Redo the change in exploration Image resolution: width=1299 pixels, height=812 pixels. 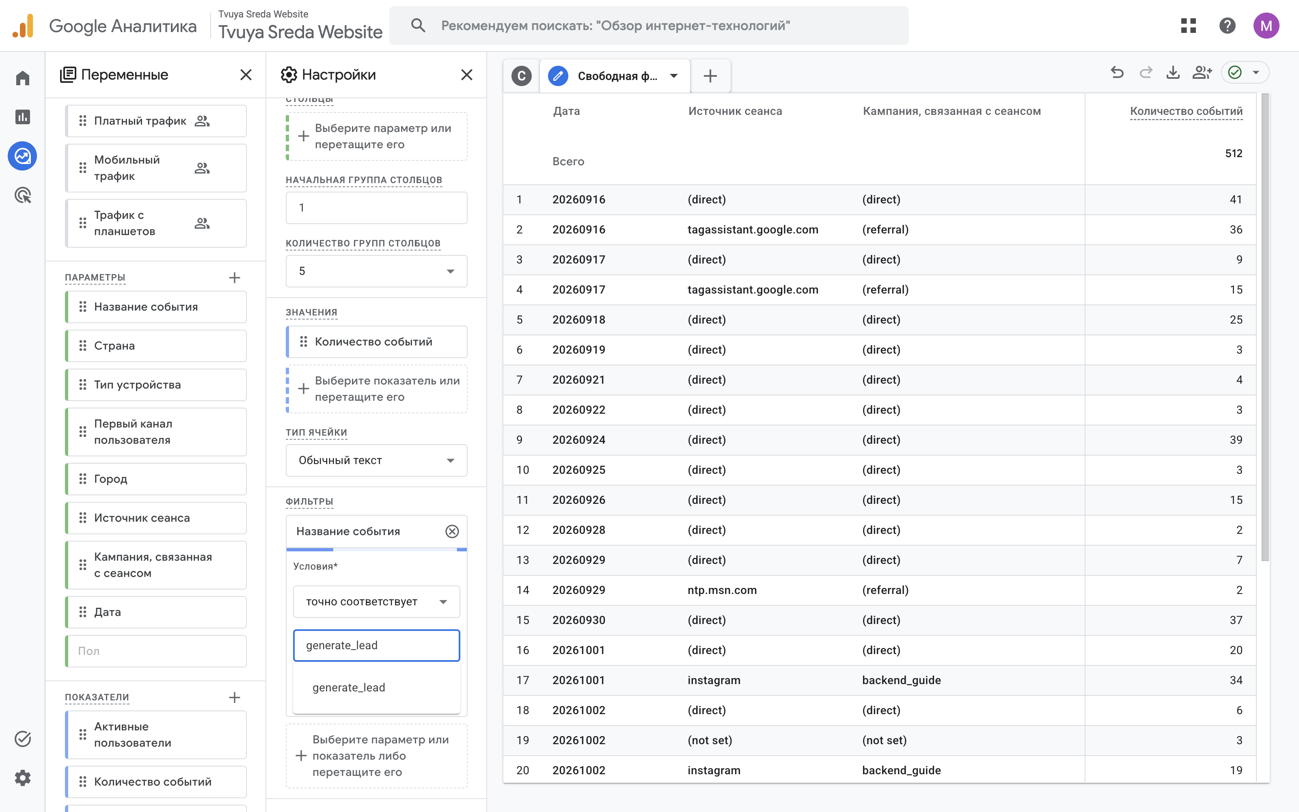tap(1146, 73)
